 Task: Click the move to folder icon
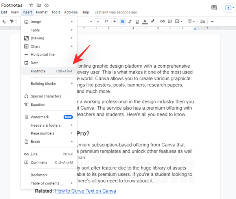[39, 5]
